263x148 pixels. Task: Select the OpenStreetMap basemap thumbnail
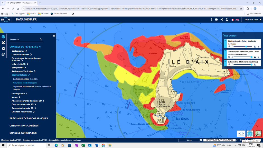[258, 134]
